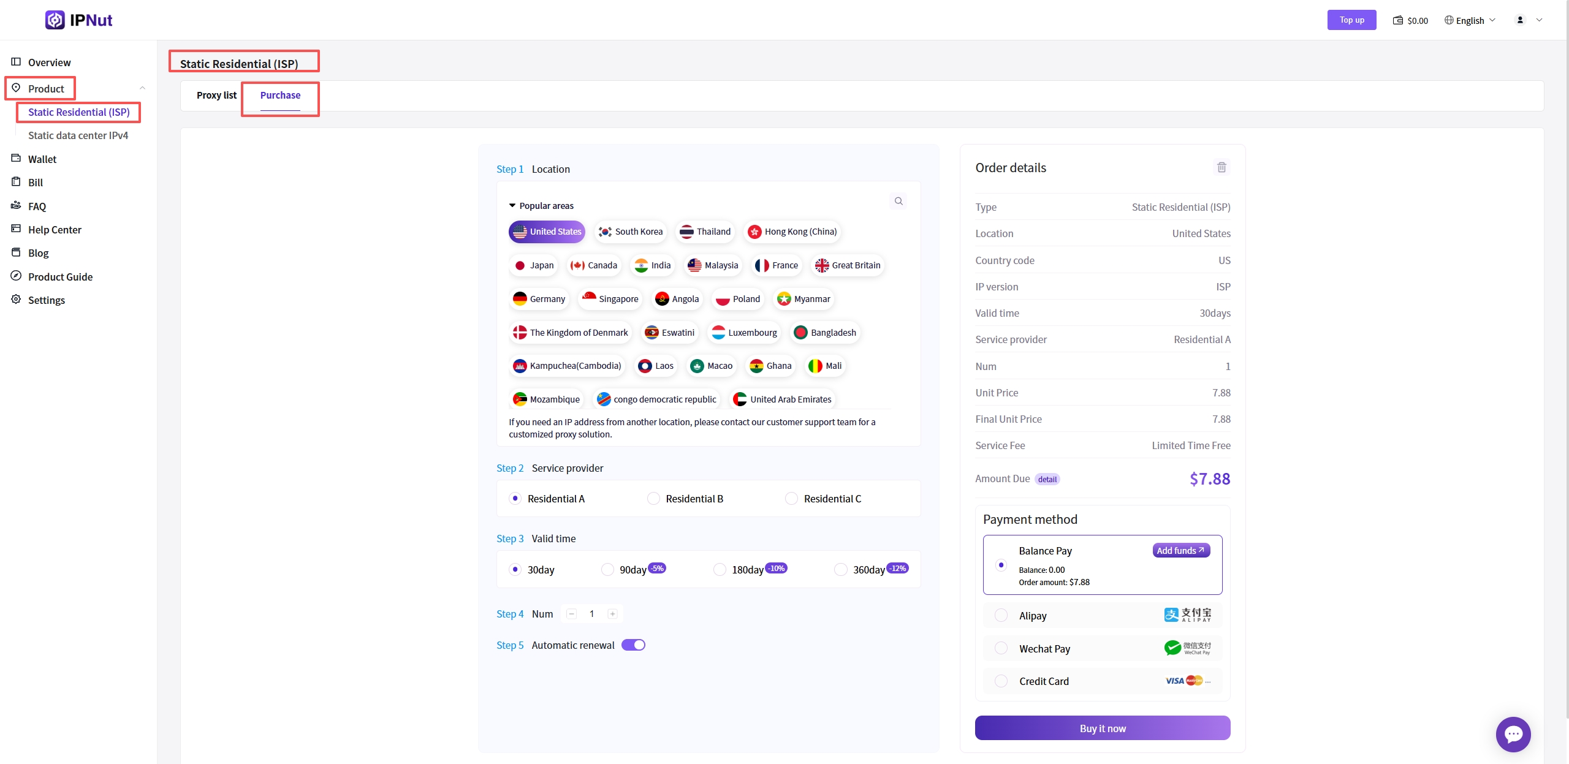Click the plus icon to increase Num

(612, 614)
